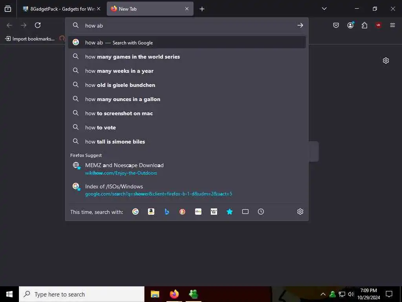The height and width of the screenshot is (302, 402).
Task: Open a new tab with plus button
Action: [x=202, y=9]
